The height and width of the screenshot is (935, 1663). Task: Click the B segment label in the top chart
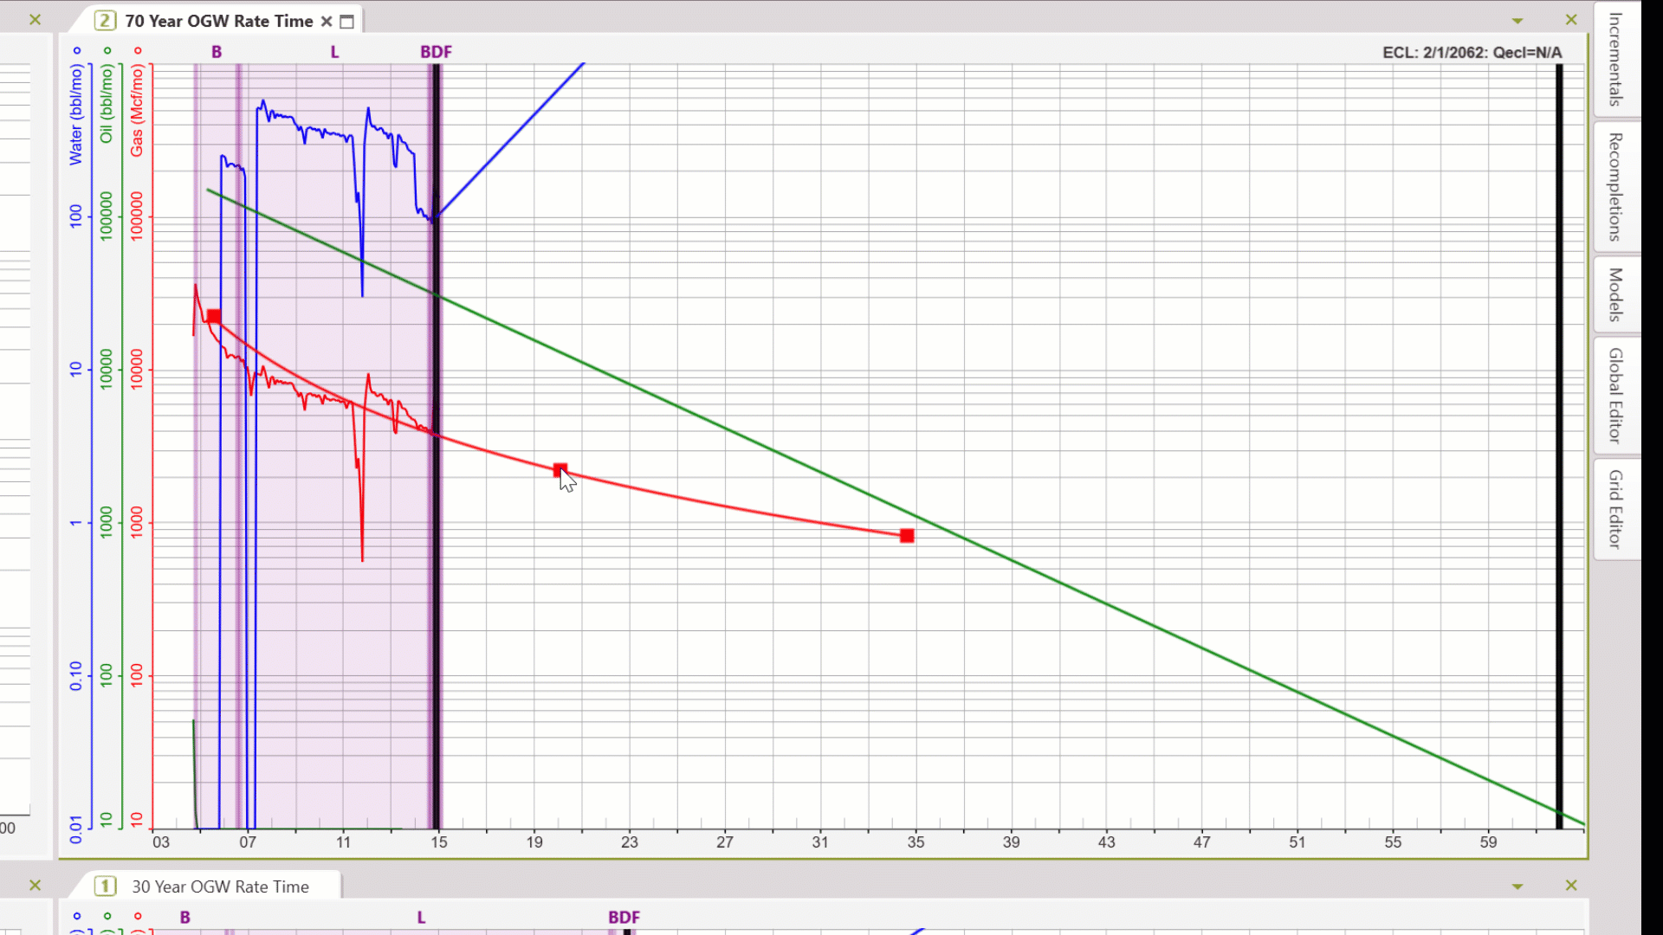217,52
